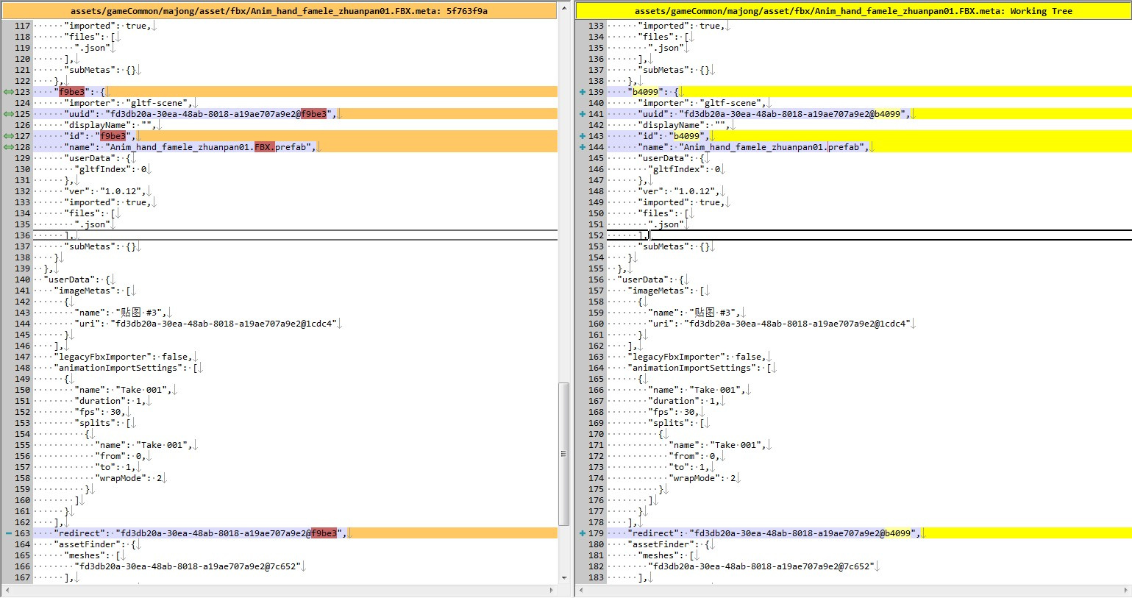Click line number 117 in the left pane
The height and width of the screenshot is (598, 1132).
(22, 26)
